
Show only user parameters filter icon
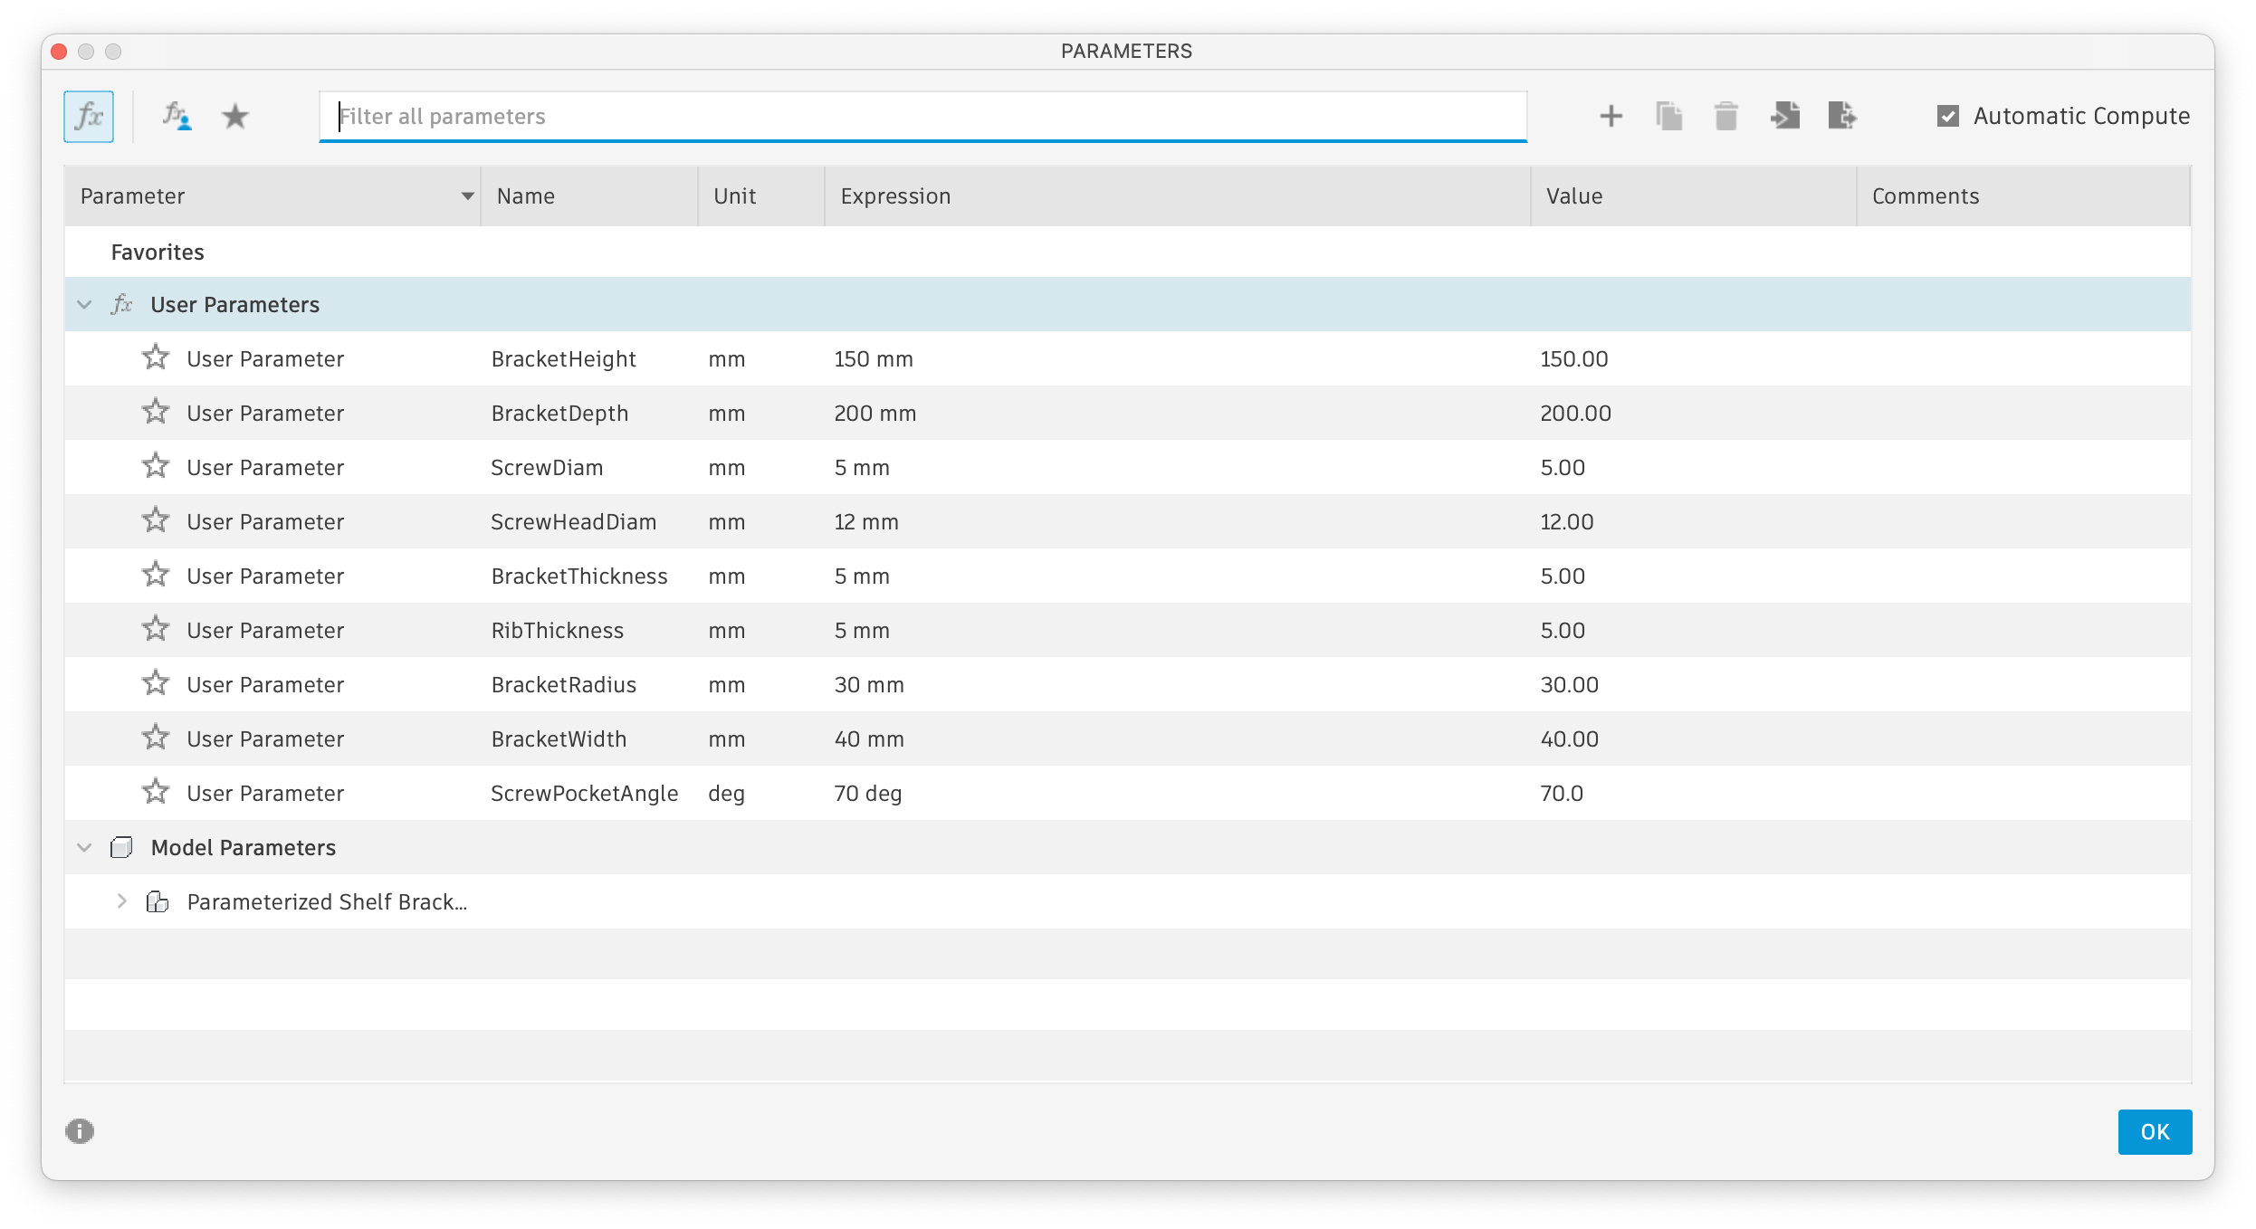(177, 116)
